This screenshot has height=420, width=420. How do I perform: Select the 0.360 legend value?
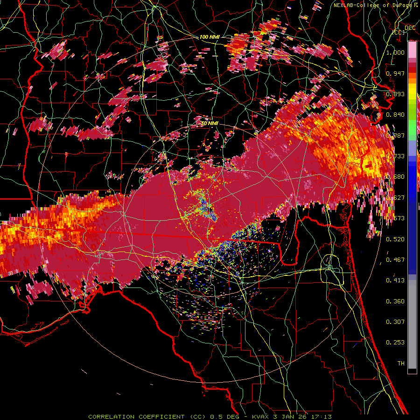point(395,301)
